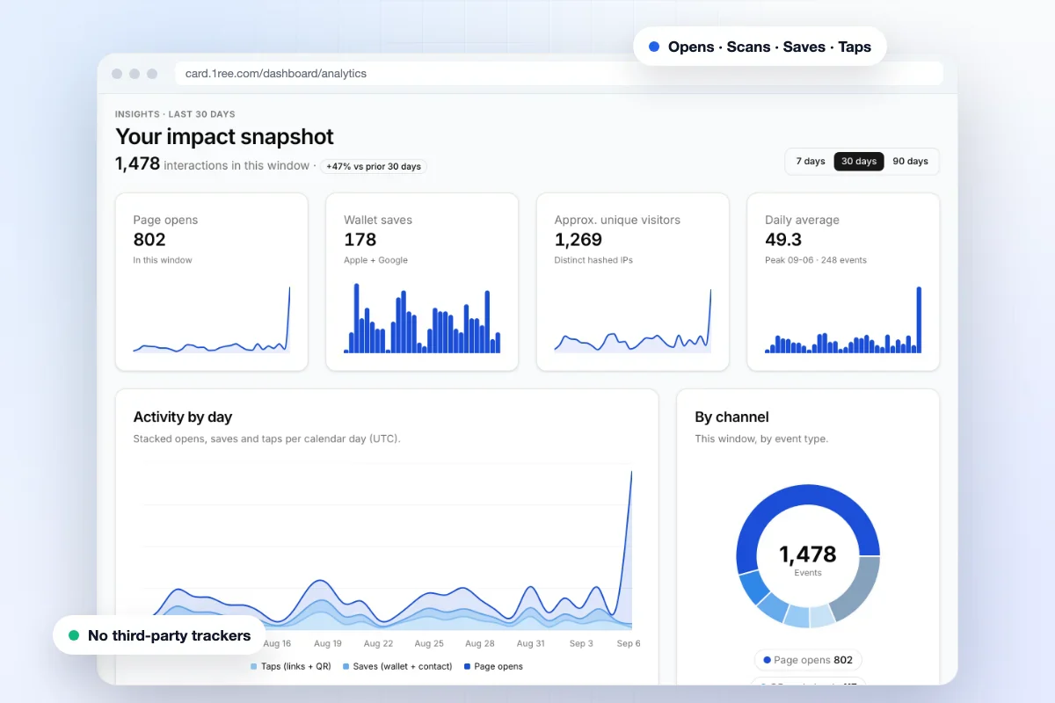Open the Daily average card
Screen dimensions: 1055x703
pyautogui.click(x=843, y=282)
